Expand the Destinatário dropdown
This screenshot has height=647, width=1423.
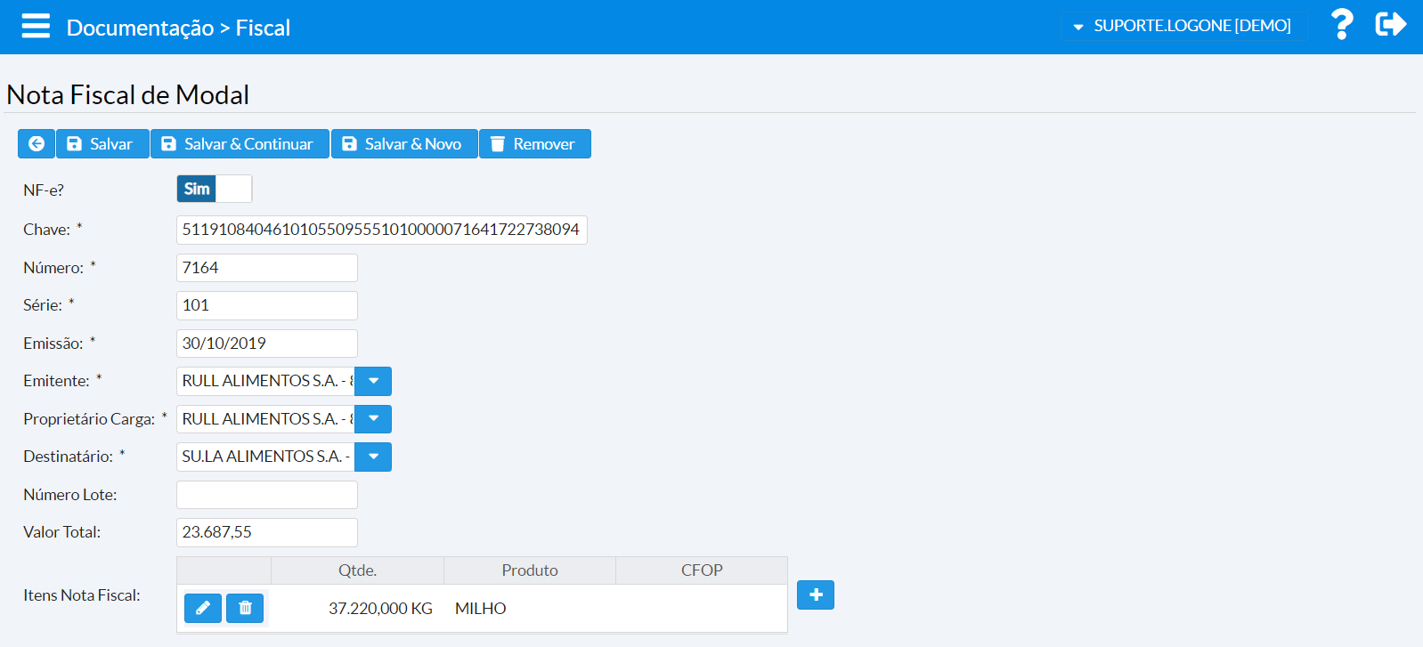373,457
